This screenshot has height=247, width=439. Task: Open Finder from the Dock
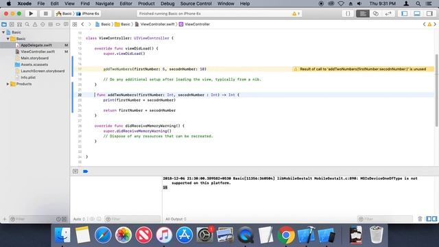click(x=62, y=235)
